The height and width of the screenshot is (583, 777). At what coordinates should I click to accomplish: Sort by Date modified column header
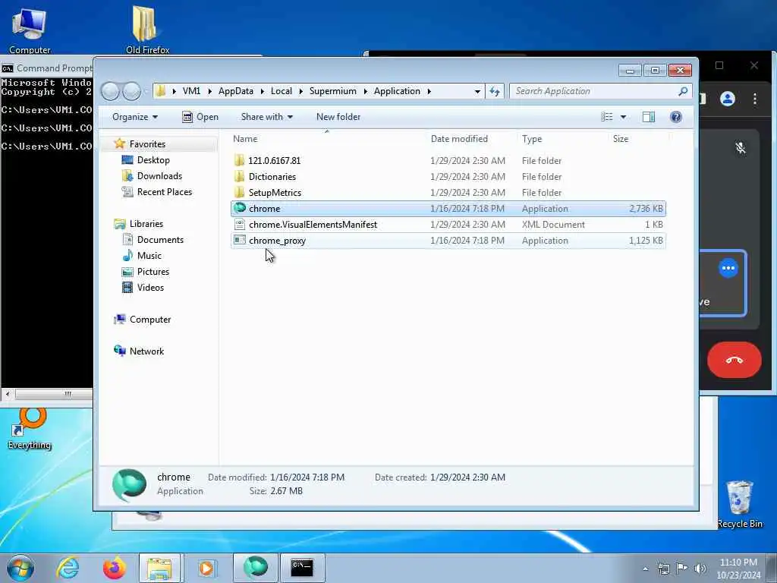pyautogui.click(x=471, y=139)
